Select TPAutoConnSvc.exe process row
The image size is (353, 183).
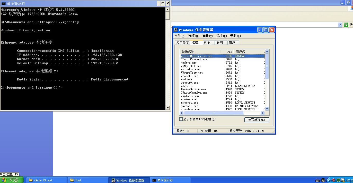pos(222,93)
